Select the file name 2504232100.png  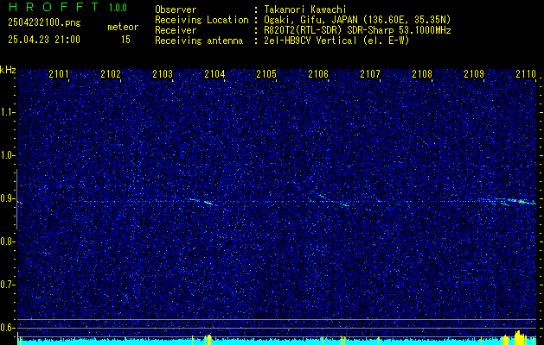[x=44, y=22]
